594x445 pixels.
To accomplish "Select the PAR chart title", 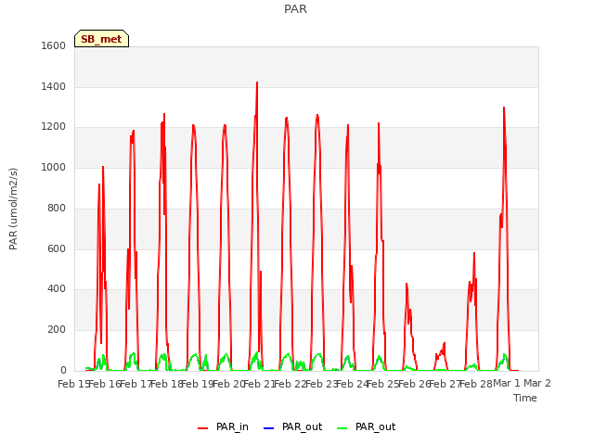I will (295, 9).
